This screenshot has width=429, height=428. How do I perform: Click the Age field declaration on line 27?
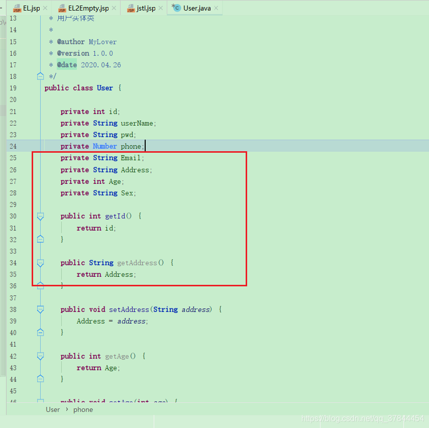click(115, 181)
